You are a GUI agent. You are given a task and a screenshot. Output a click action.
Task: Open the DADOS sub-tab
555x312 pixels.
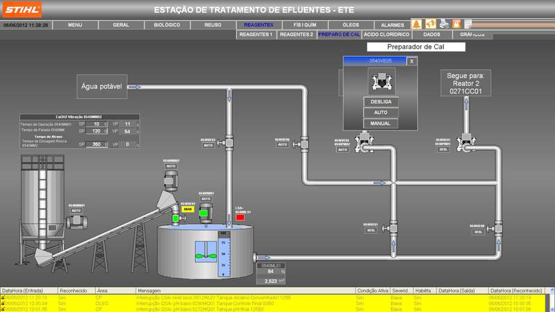point(432,35)
